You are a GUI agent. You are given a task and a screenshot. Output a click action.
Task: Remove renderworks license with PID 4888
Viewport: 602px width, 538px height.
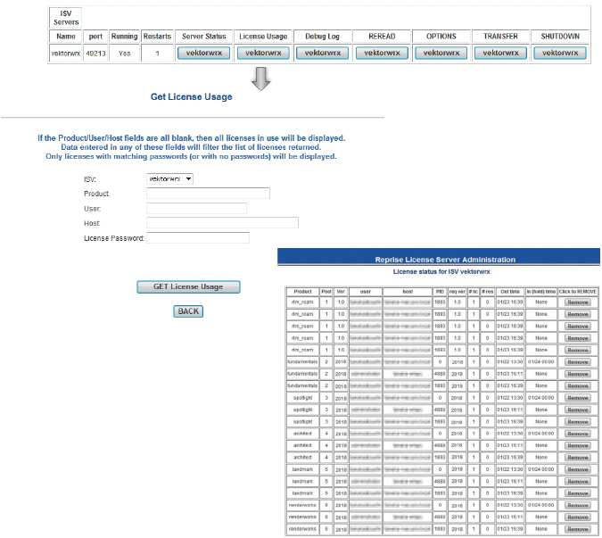click(x=577, y=517)
